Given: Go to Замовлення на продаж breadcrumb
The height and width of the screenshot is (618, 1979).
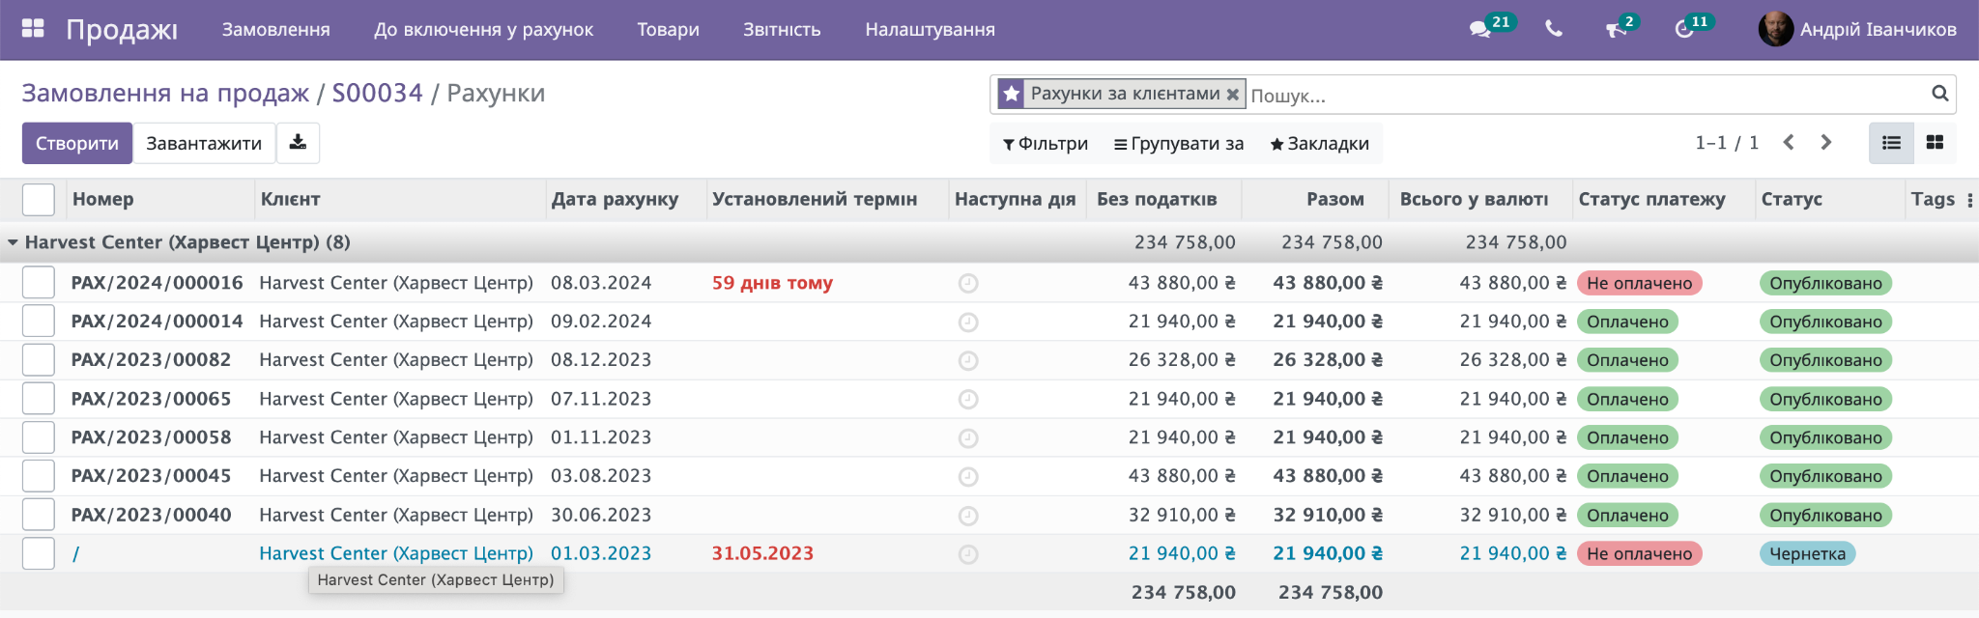Looking at the screenshot, I should click(165, 93).
